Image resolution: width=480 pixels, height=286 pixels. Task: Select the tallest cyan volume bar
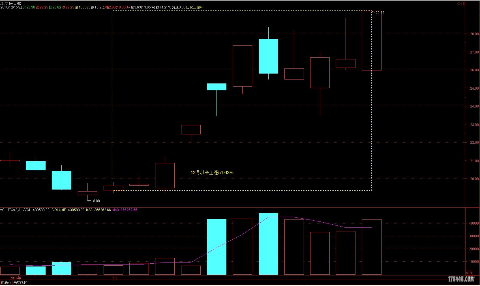coord(268,244)
